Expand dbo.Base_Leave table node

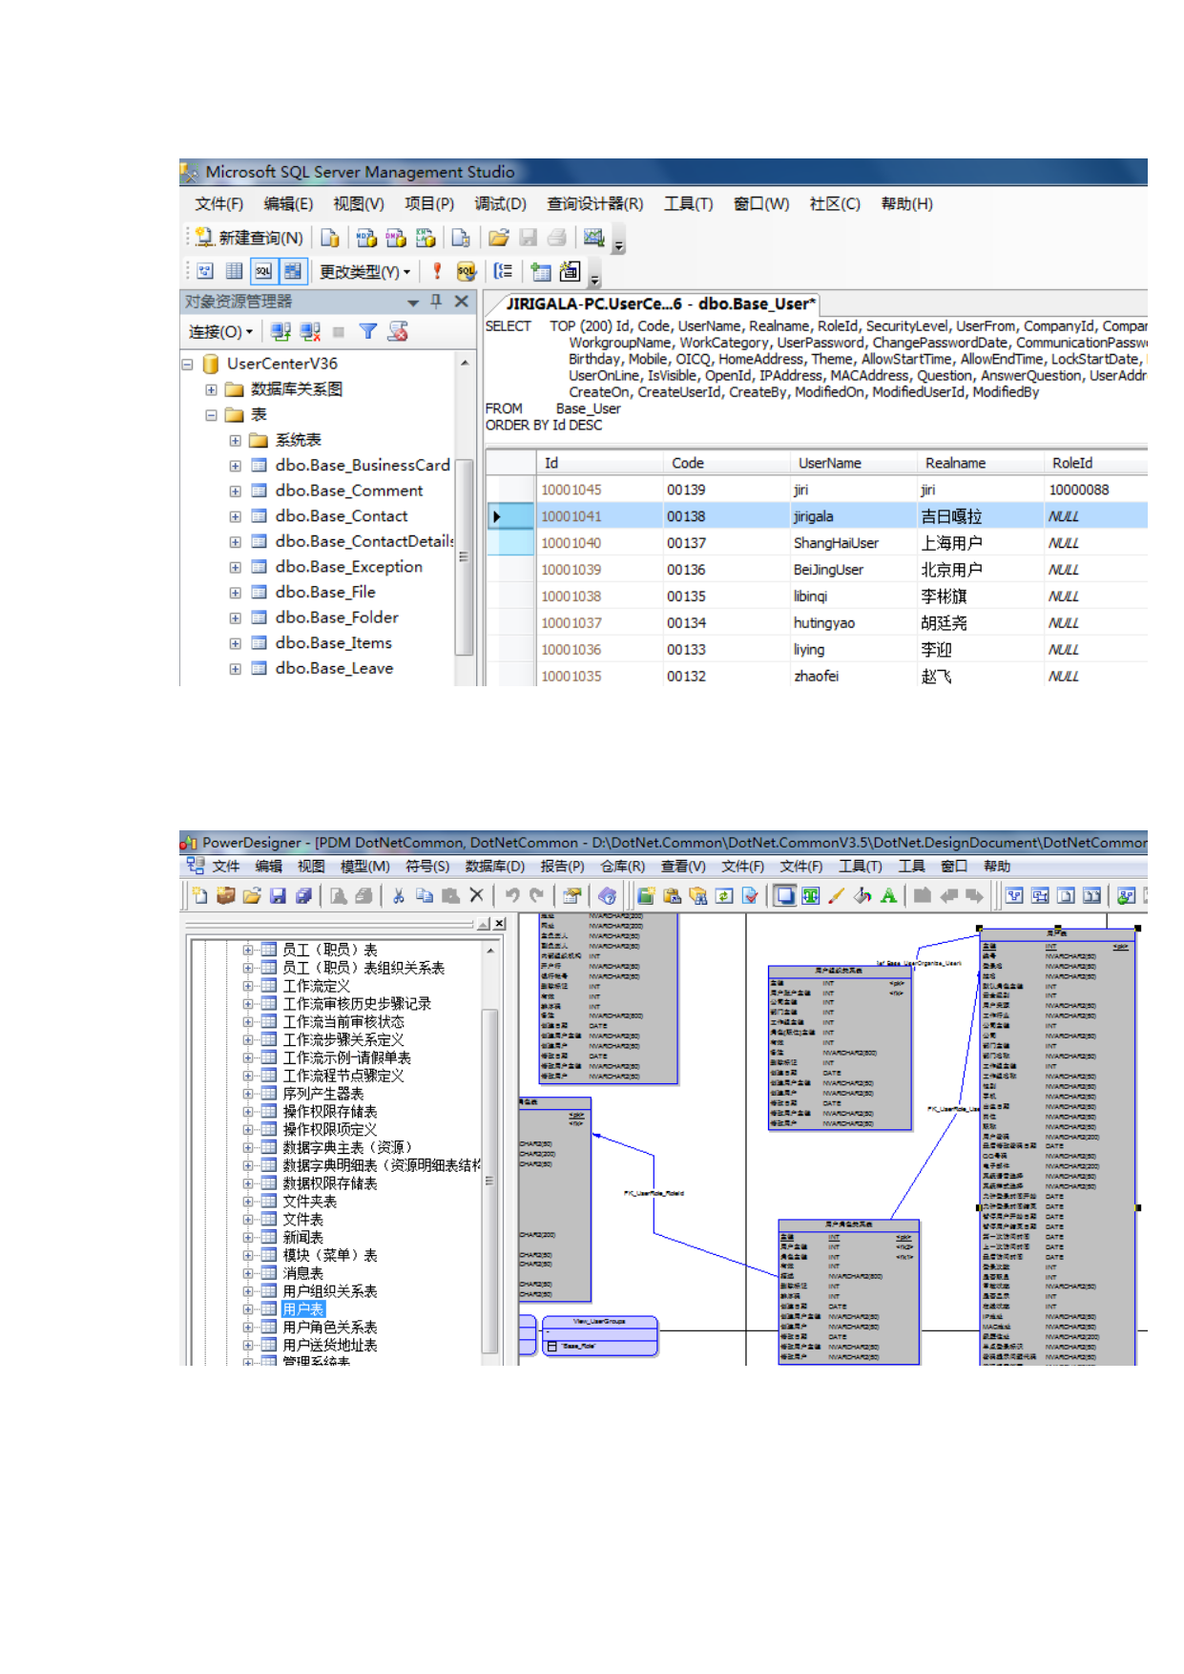tap(235, 669)
